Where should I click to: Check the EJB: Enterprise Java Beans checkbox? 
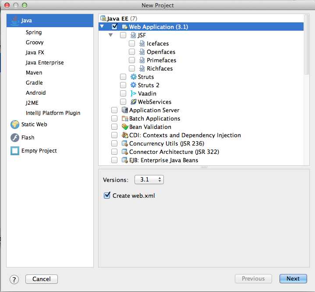click(114, 160)
